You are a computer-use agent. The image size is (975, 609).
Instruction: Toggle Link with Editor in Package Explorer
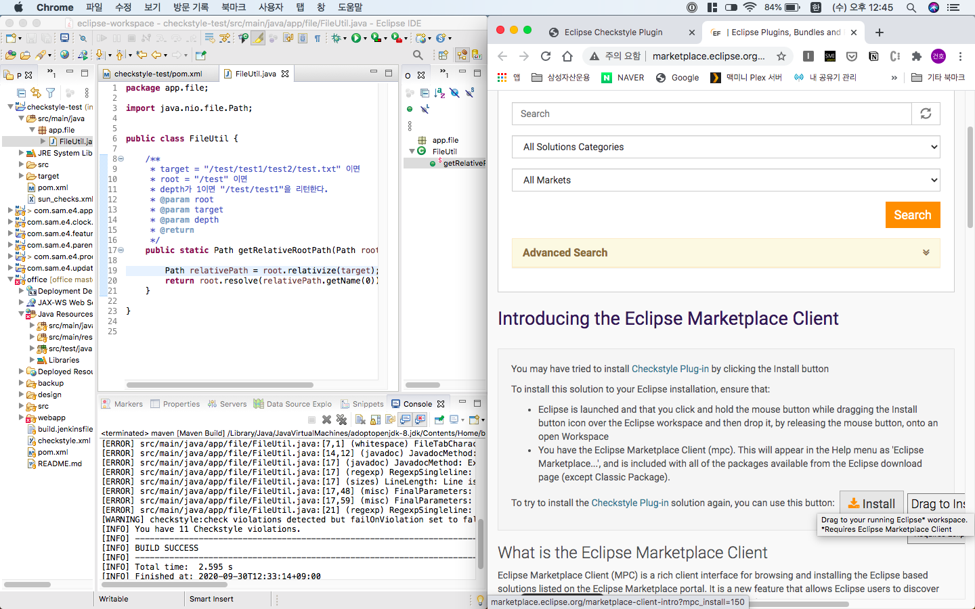pos(36,93)
